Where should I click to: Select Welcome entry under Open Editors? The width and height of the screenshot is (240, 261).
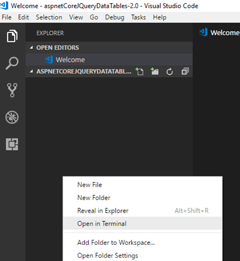pyautogui.click(x=109, y=60)
